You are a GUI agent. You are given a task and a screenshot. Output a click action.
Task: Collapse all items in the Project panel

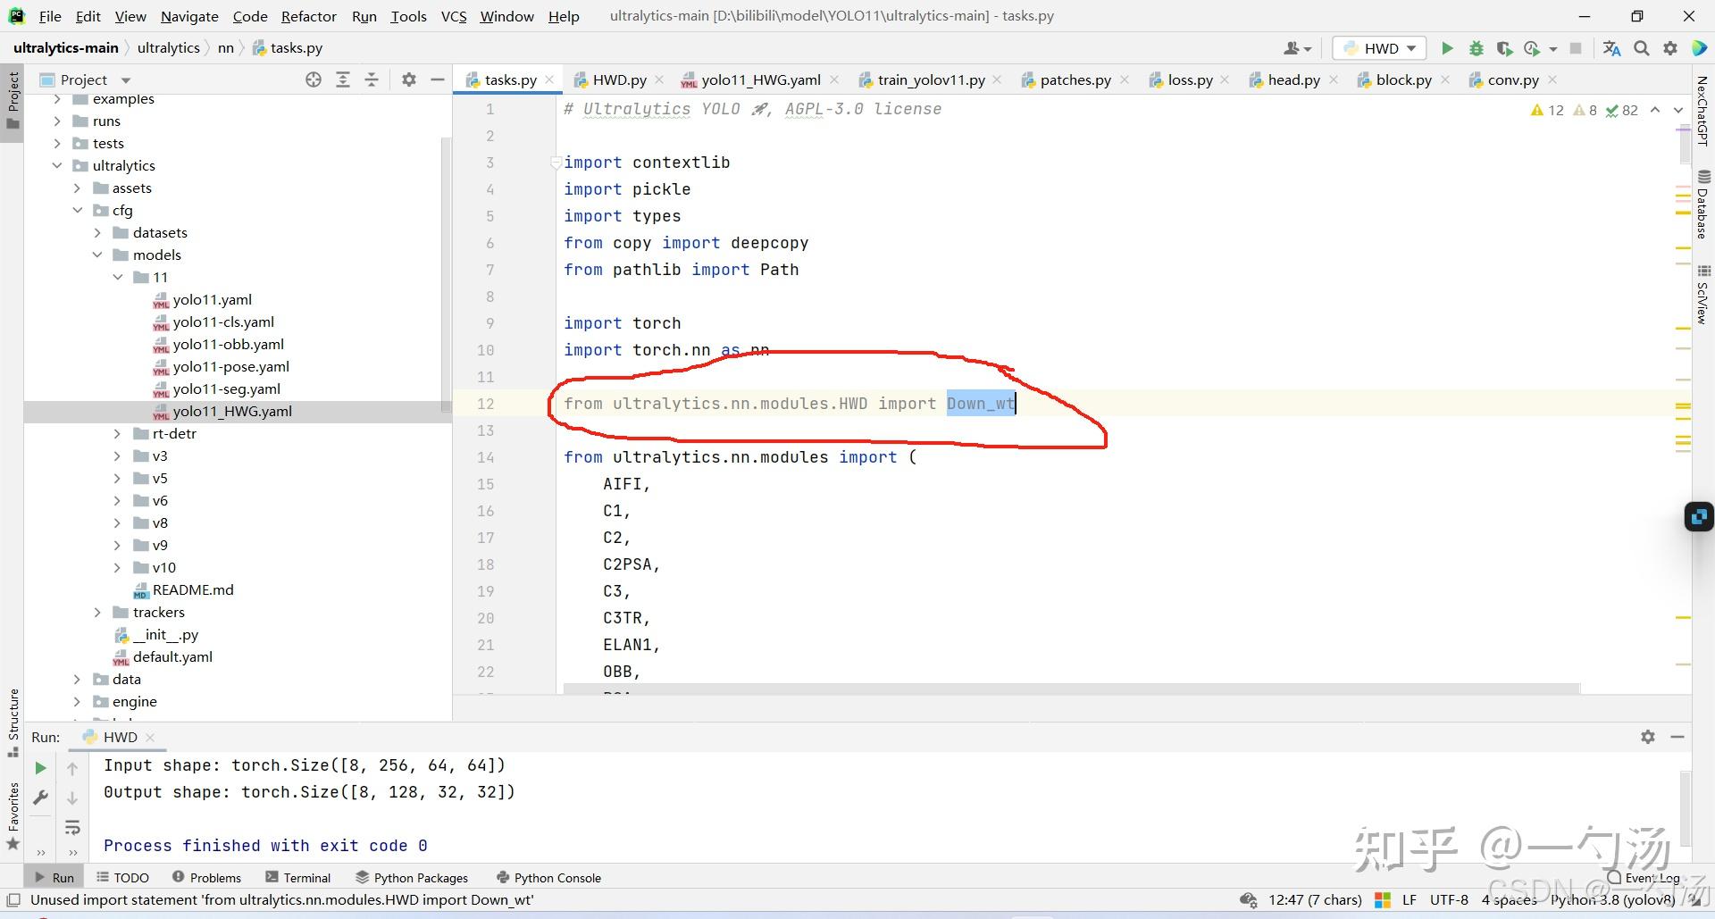pyautogui.click(x=372, y=79)
